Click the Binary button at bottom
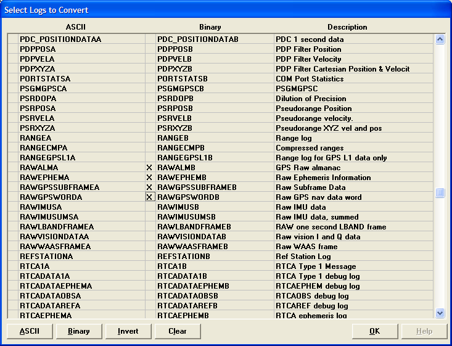Image resolution: width=452 pixels, height=346 pixels. [x=79, y=331]
